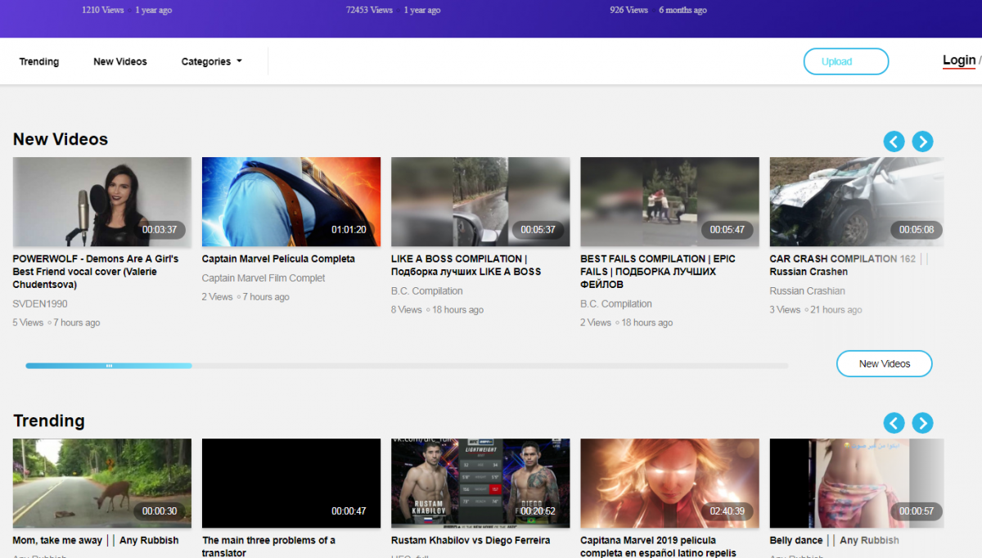Open the Capitana Marvel 2019 thumbnail
Viewport: 982px width, 558px height.
click(669, 483)
